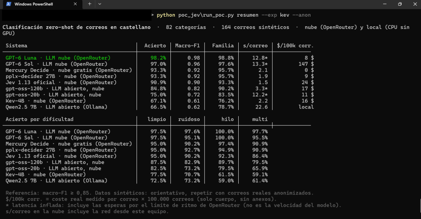Click the '98.8%' Familia value
The height and width of the screenshot is (219, 421).
226,58
